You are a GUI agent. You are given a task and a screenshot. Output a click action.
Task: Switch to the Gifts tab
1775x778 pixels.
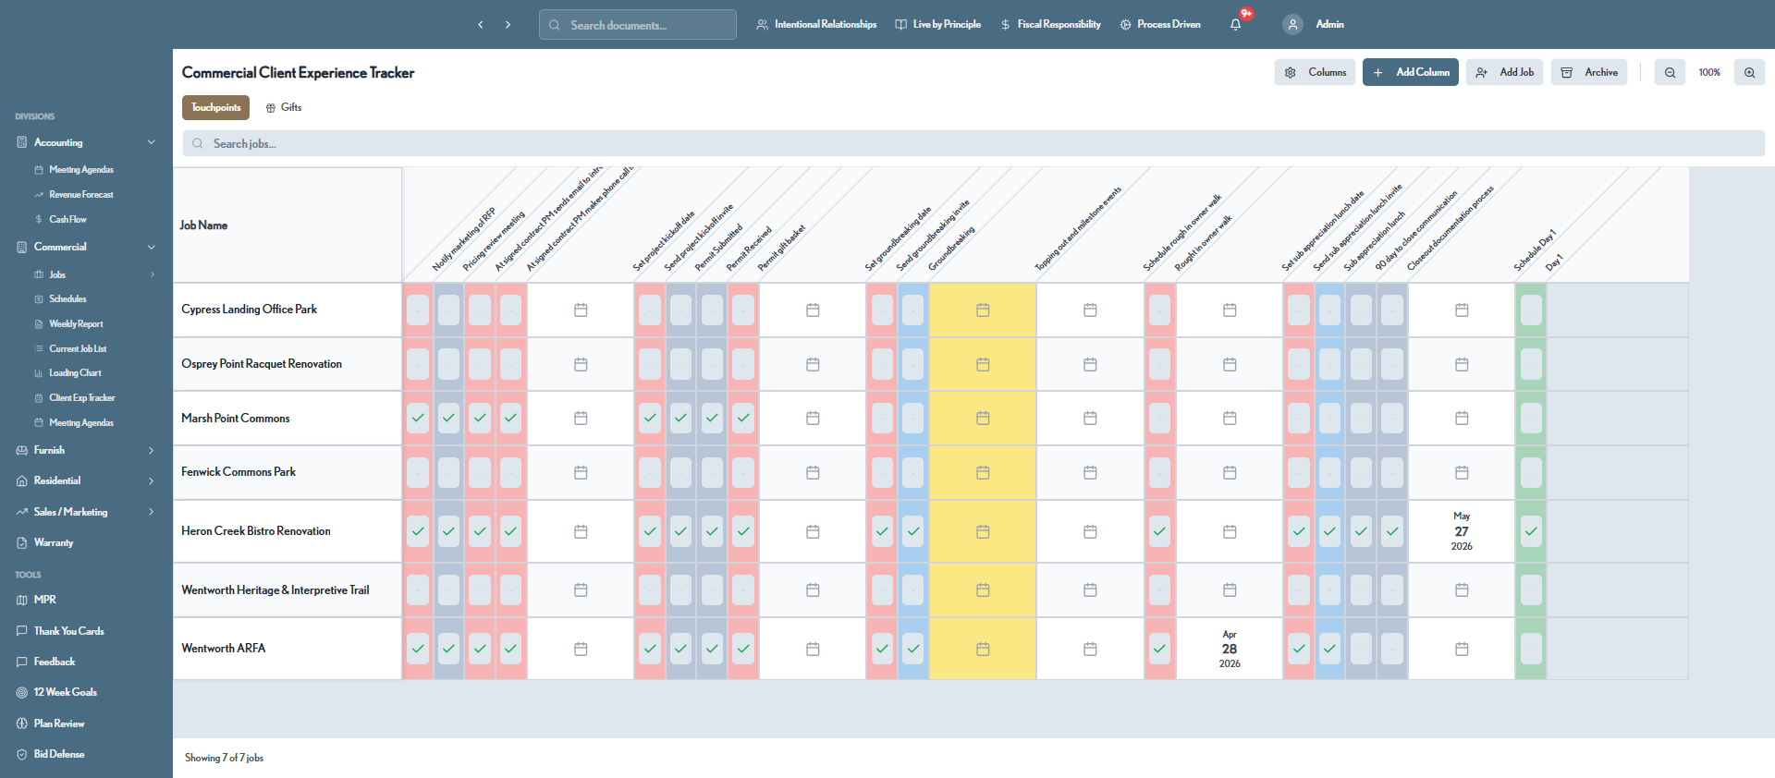pos(284,108)
